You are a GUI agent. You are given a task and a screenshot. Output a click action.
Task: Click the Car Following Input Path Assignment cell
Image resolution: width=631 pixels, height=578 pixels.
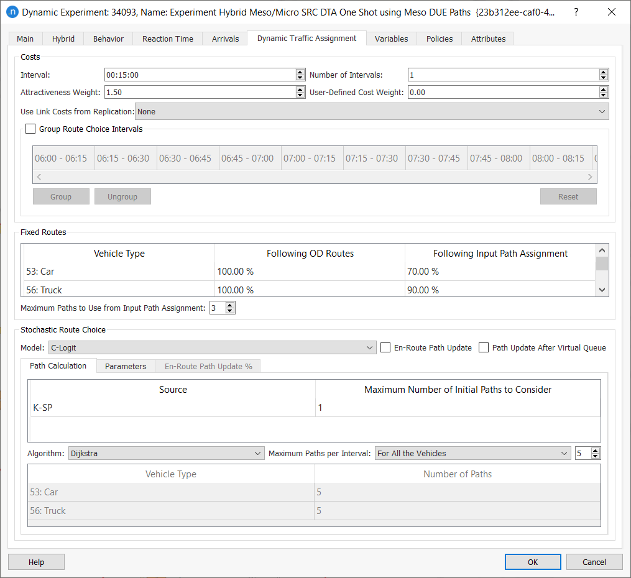tap(500, 272)
